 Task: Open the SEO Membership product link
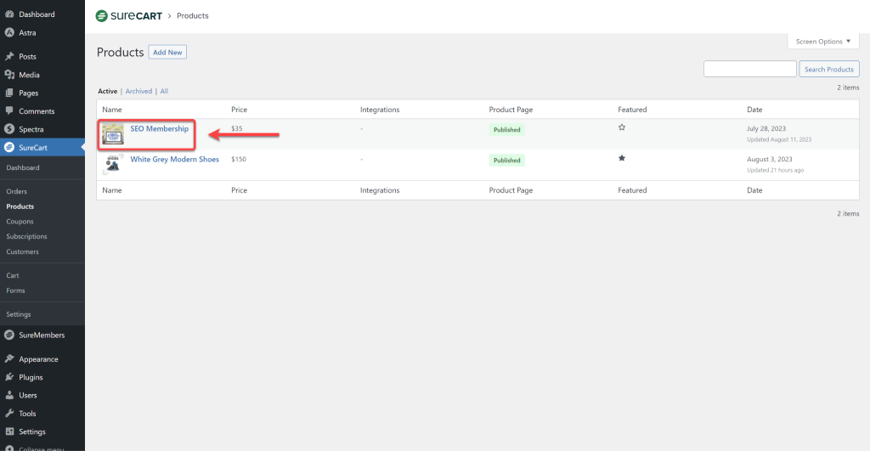click(x=159, y=129)
